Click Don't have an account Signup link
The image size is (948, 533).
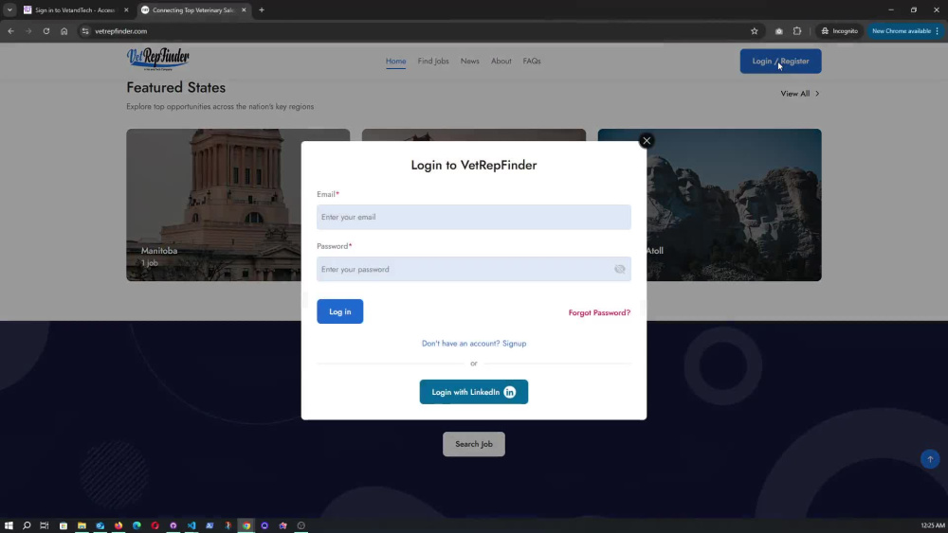point(473,344)
